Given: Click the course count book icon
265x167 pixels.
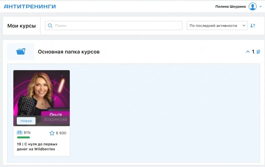Looking at the screenshot, I should point(258,52).
